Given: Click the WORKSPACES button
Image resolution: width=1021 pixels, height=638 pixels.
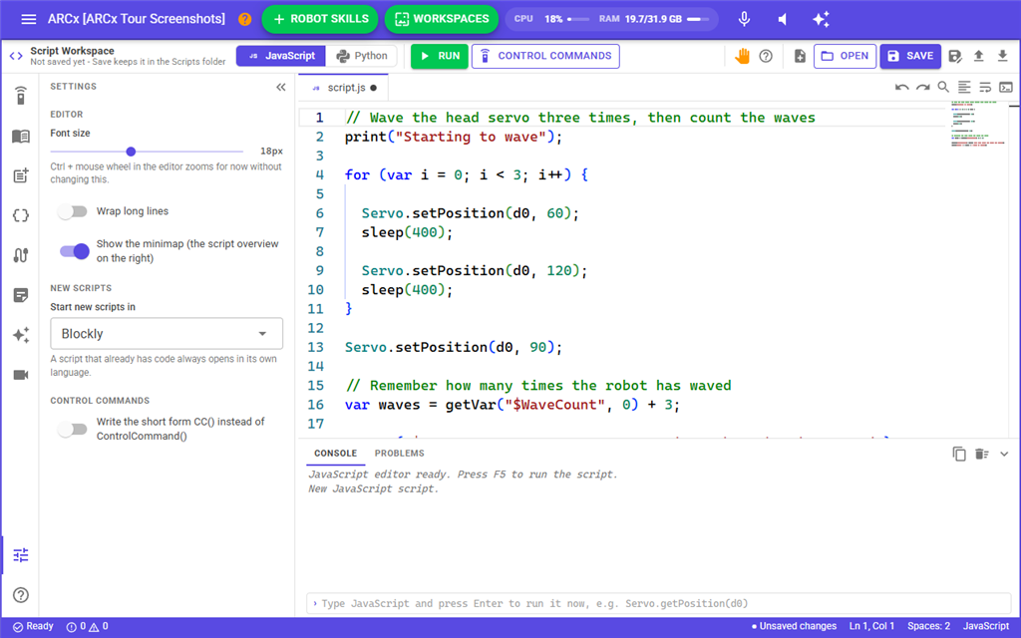Looking at the screenshot, I should click(x=442, y=19).
